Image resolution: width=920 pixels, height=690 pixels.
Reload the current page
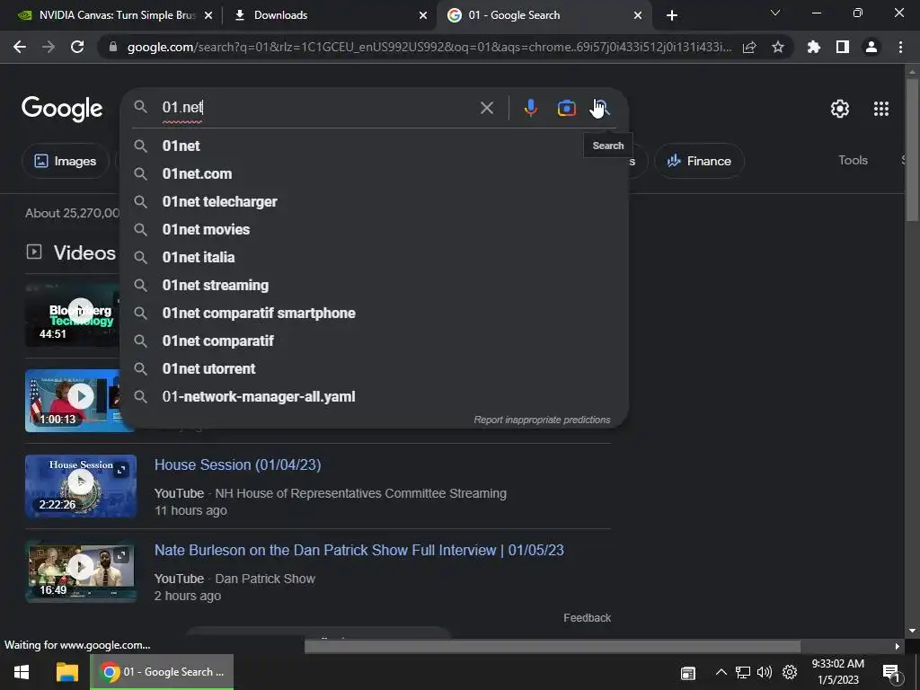point(77,47)
